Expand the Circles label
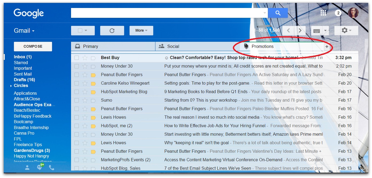The width and height of the screenshot is (372, 178). coord(11,86)
